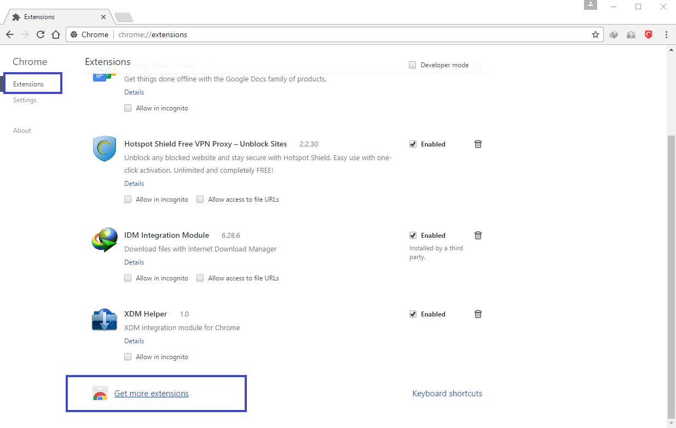Image resolution: width=676 pixels, height=428 pixels.
Task: Close the Extensions tab
Action: tap(103, 17)
